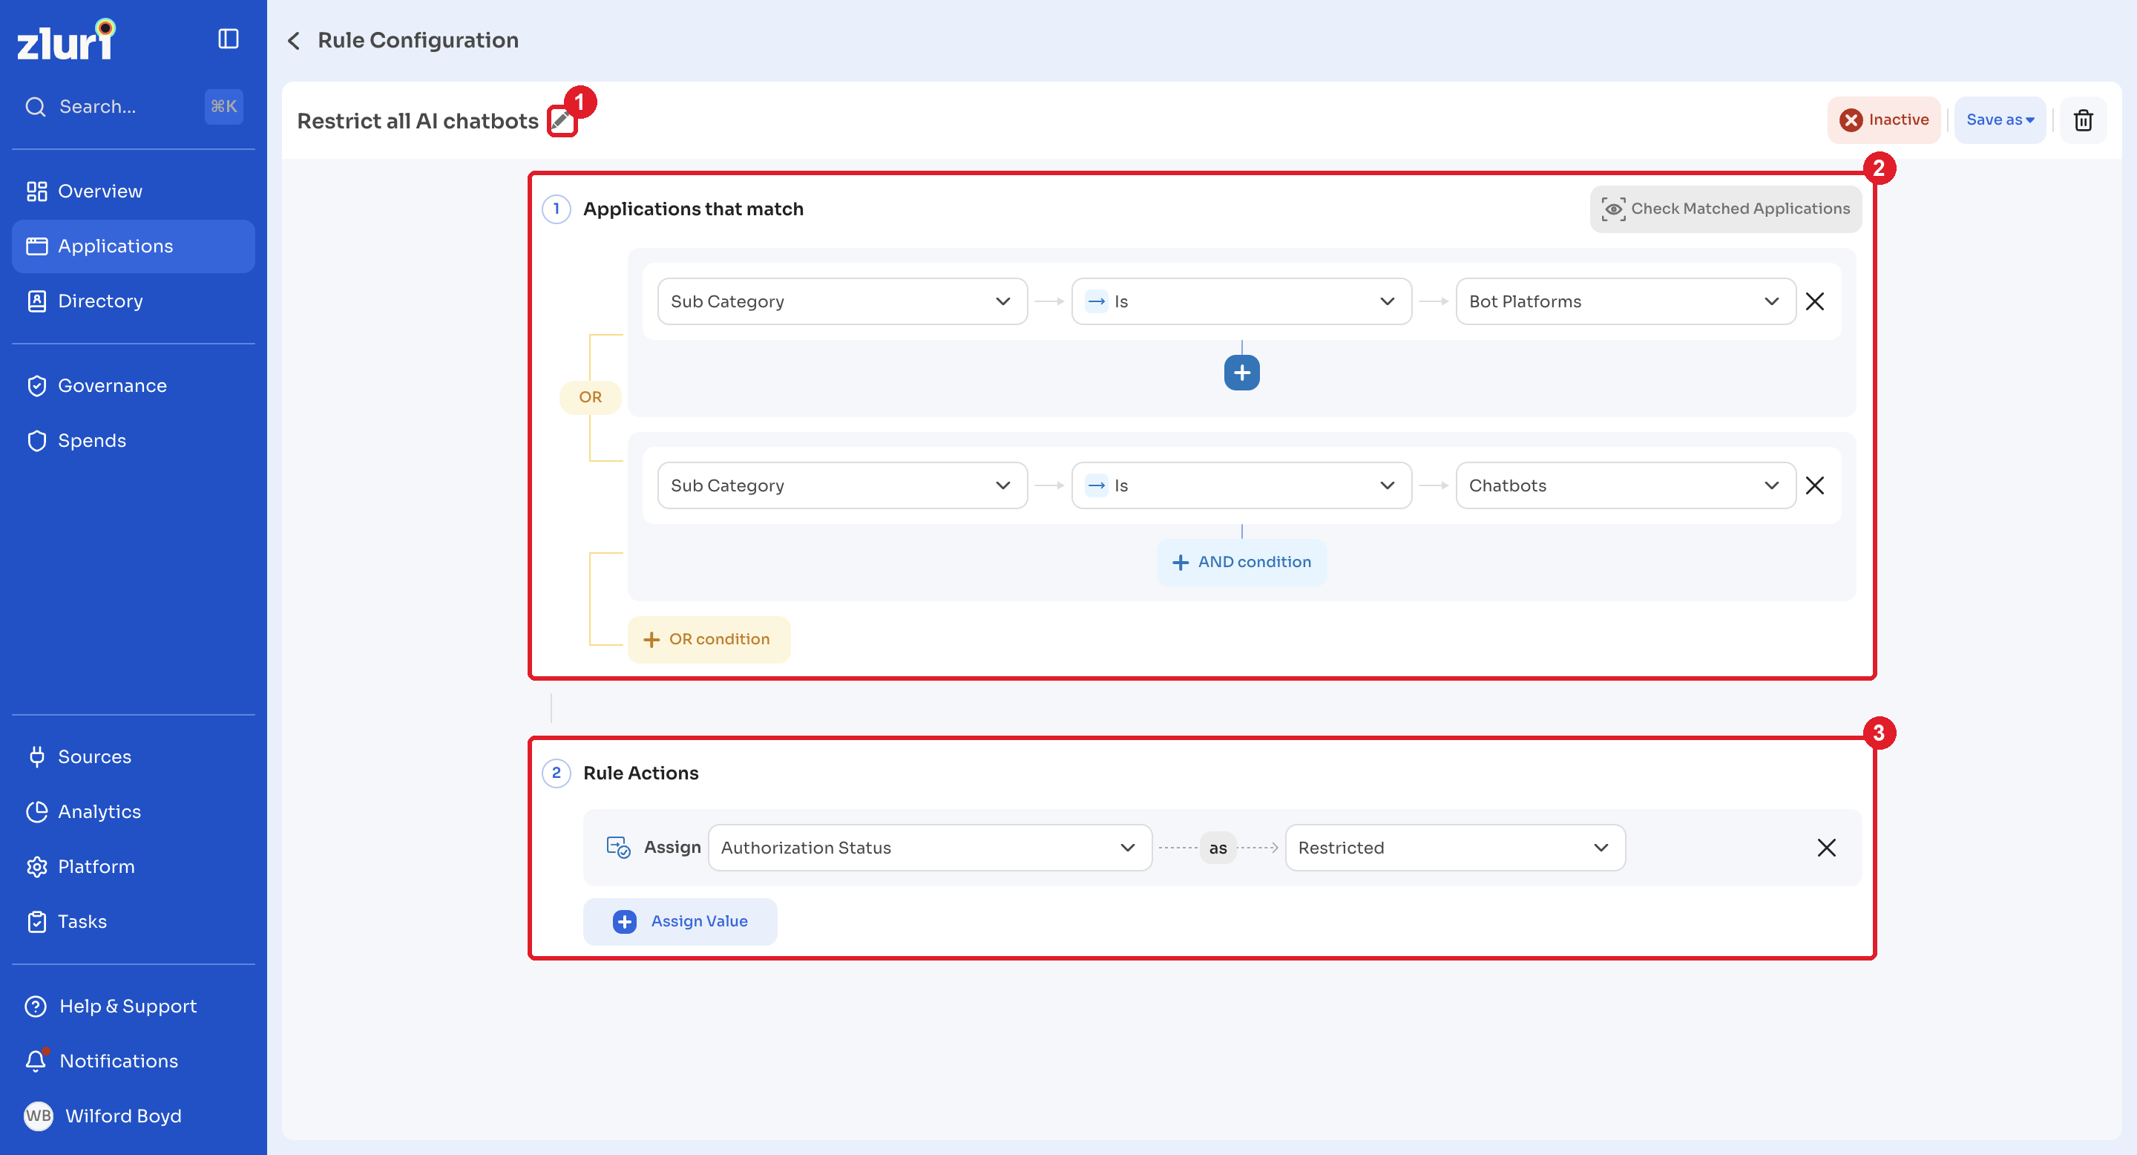Open Wilford Boyd profile
Screen dimensions: 2137x1155
134,1115
